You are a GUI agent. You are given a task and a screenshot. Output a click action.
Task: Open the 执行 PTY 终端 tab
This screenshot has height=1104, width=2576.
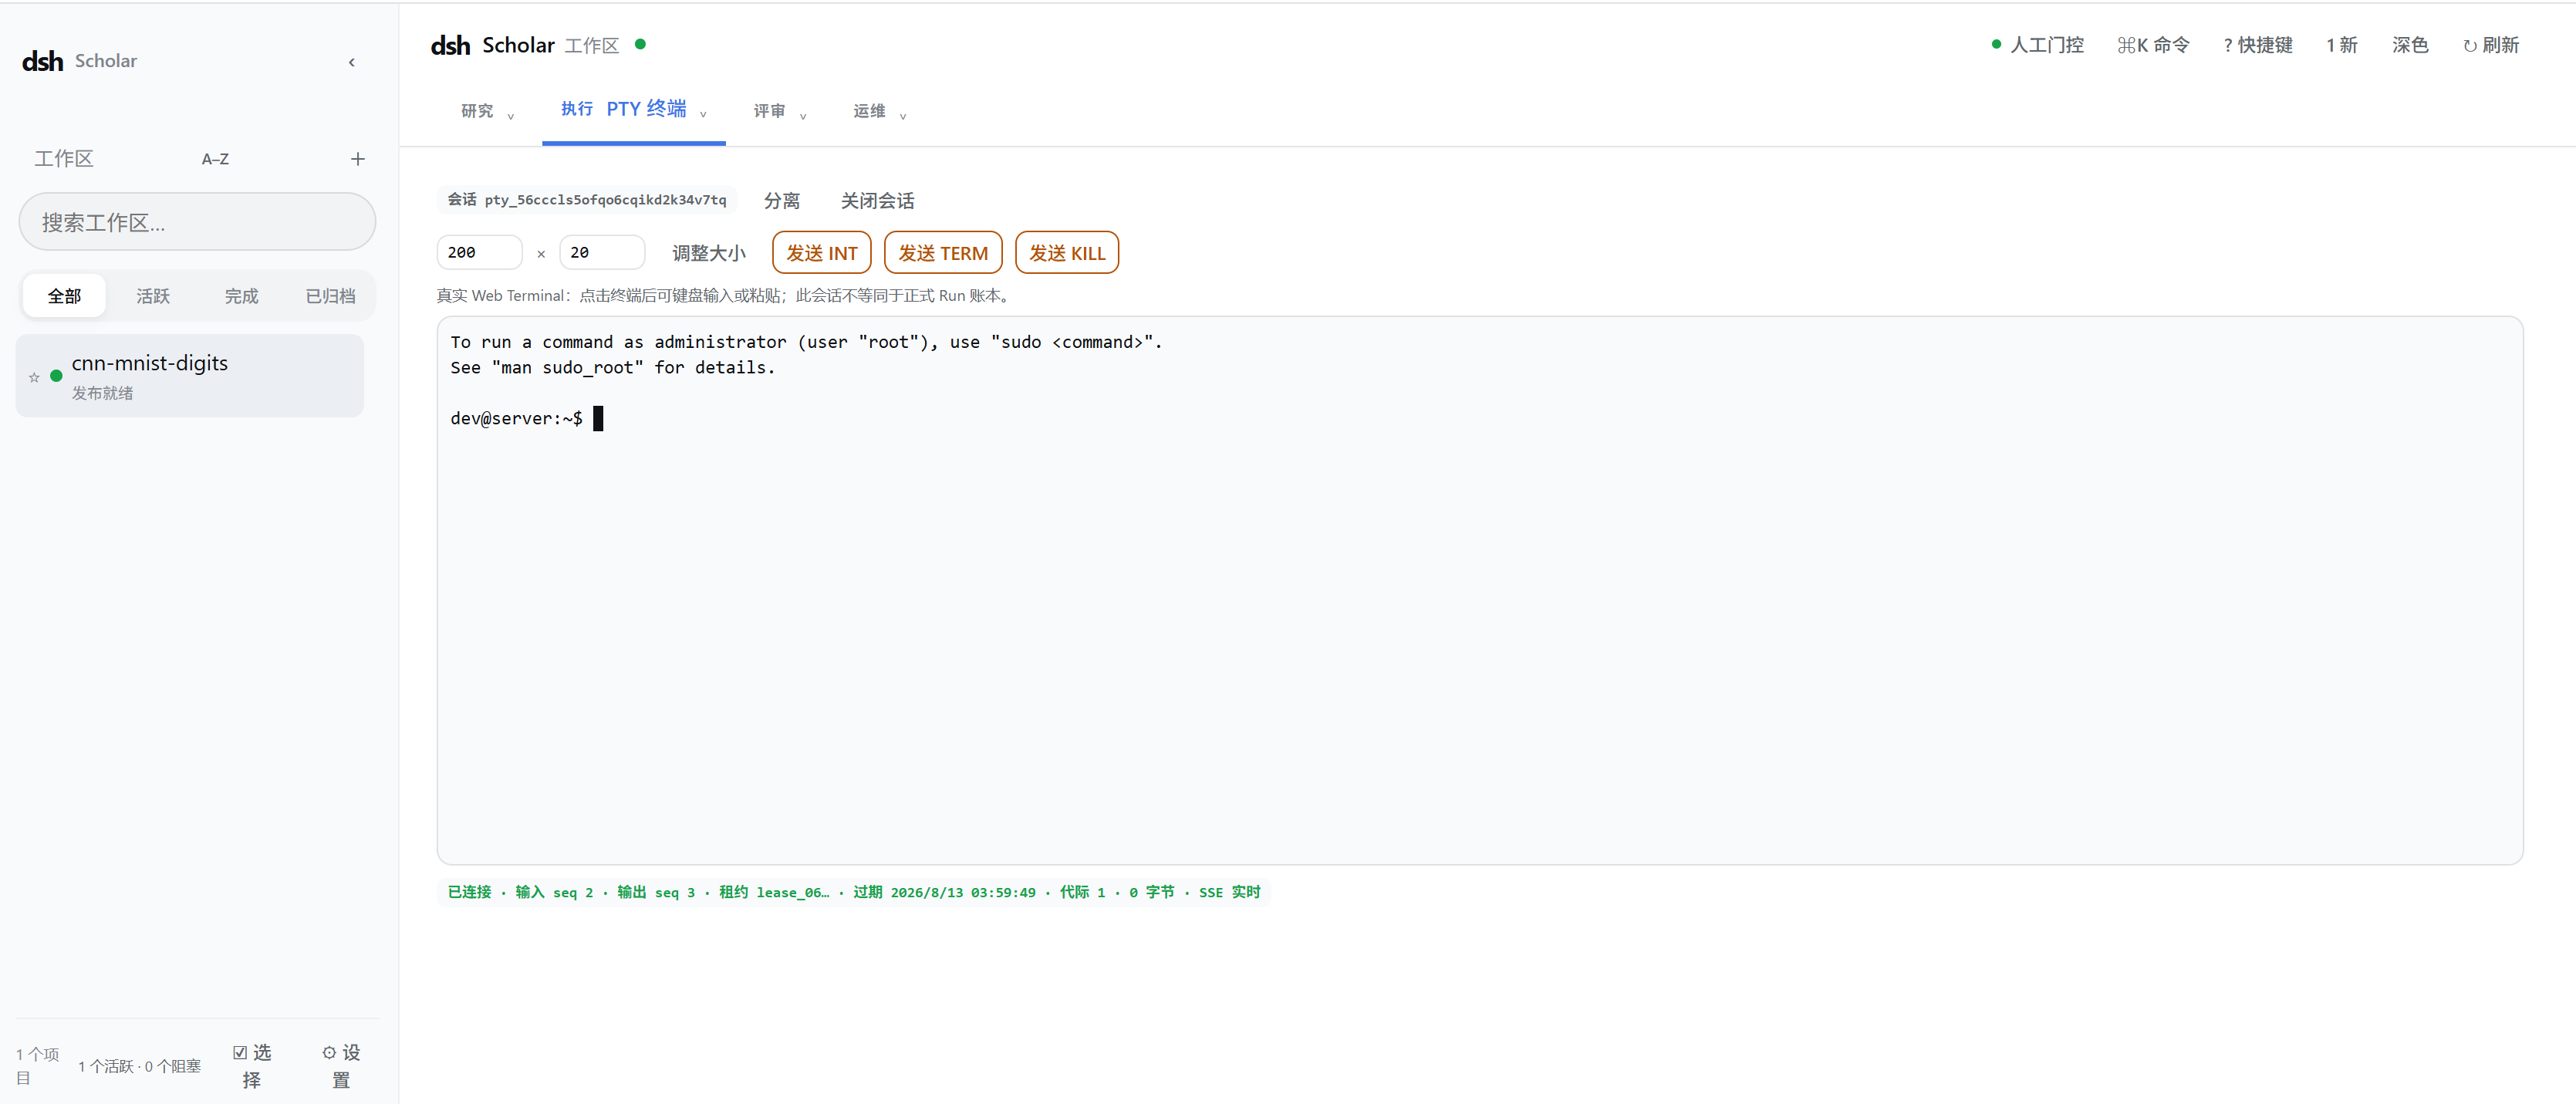tap(633, 109)
